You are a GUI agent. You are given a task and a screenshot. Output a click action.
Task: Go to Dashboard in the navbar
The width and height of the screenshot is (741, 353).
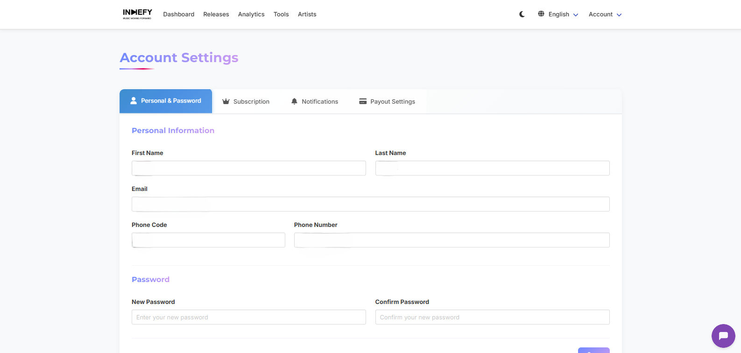pyautogui.click(x=179, y=14)
